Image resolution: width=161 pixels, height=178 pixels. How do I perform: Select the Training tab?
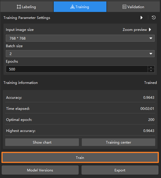click(80, 7)
